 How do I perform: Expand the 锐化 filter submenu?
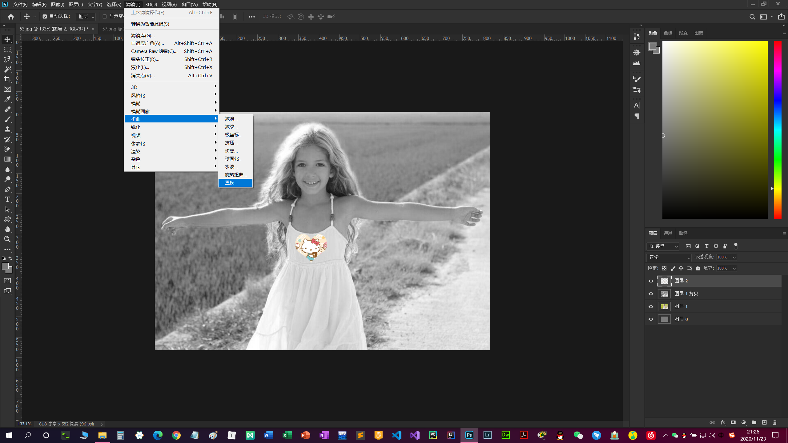[171, 127]
